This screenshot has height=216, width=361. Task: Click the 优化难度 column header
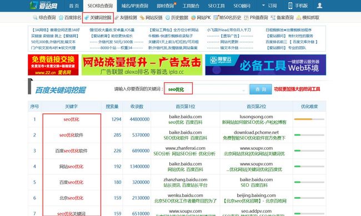[309, 107]
